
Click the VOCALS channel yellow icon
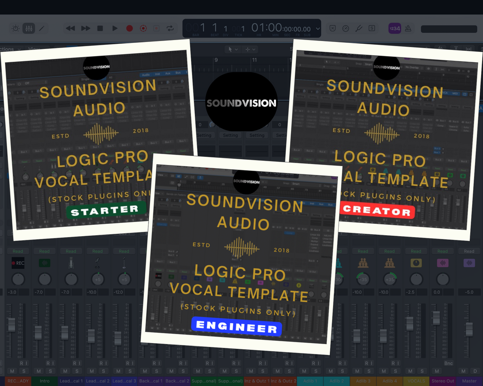pos(416,263)
